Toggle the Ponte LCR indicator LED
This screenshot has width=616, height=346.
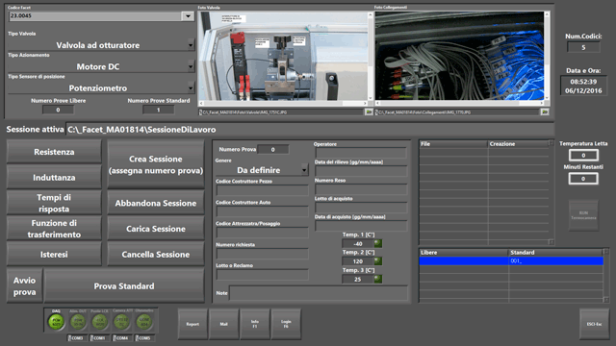tap(100, 322)
